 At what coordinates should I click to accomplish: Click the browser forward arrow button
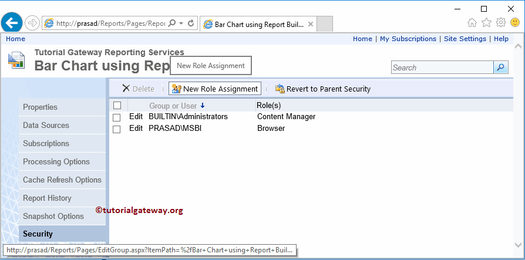pos(32,23)
